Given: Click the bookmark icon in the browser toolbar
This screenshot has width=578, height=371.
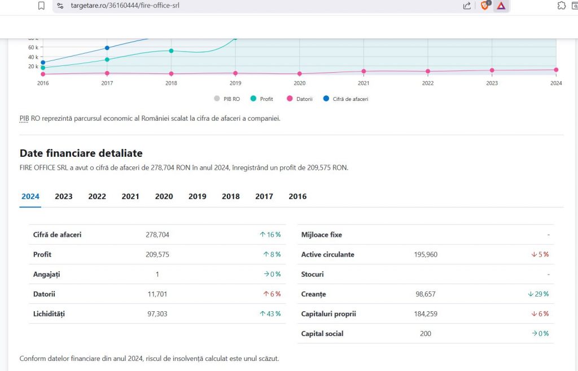Looking at the screenshot, I should pos(41,6).
